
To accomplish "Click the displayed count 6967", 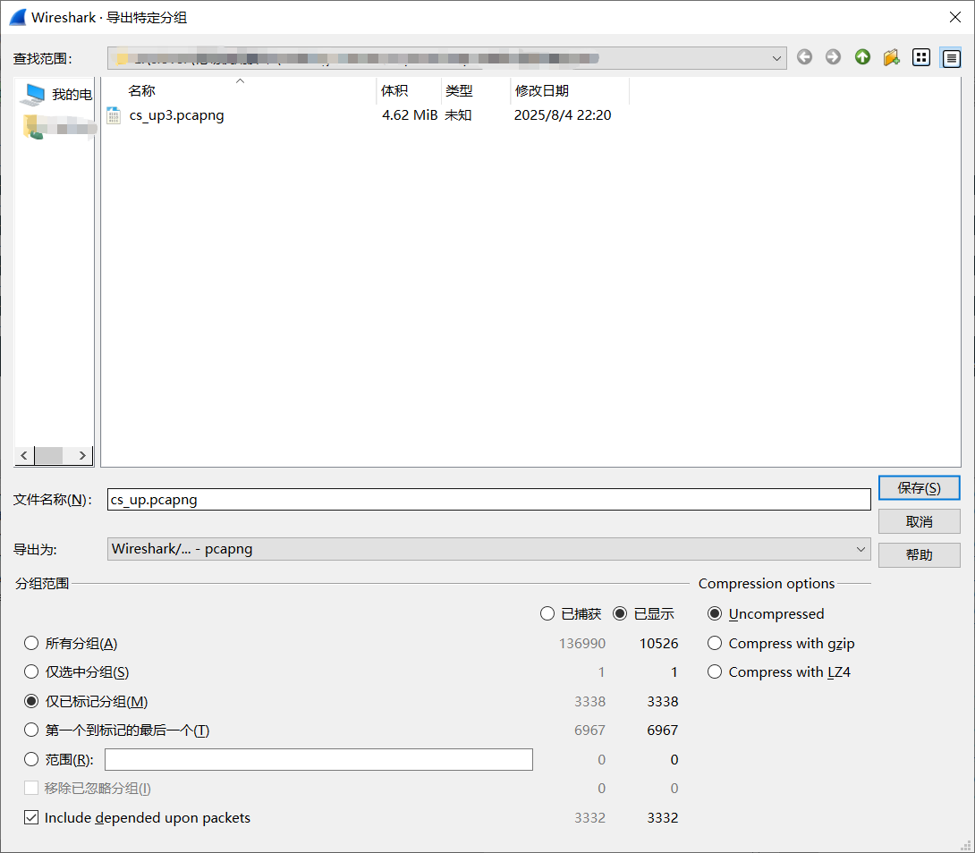I will [662, 730].
